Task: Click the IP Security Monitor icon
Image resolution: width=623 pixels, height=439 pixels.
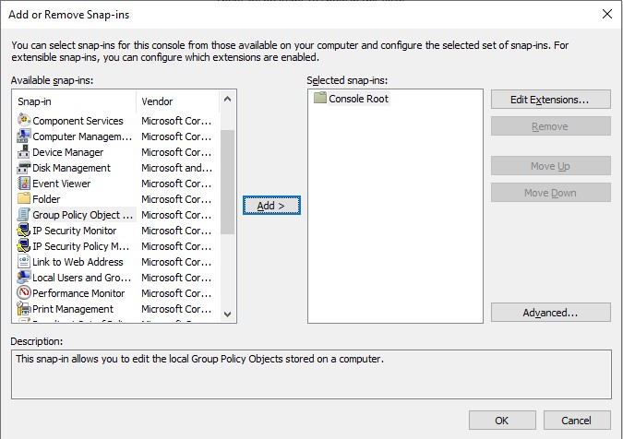Action: tap(24, 231)
